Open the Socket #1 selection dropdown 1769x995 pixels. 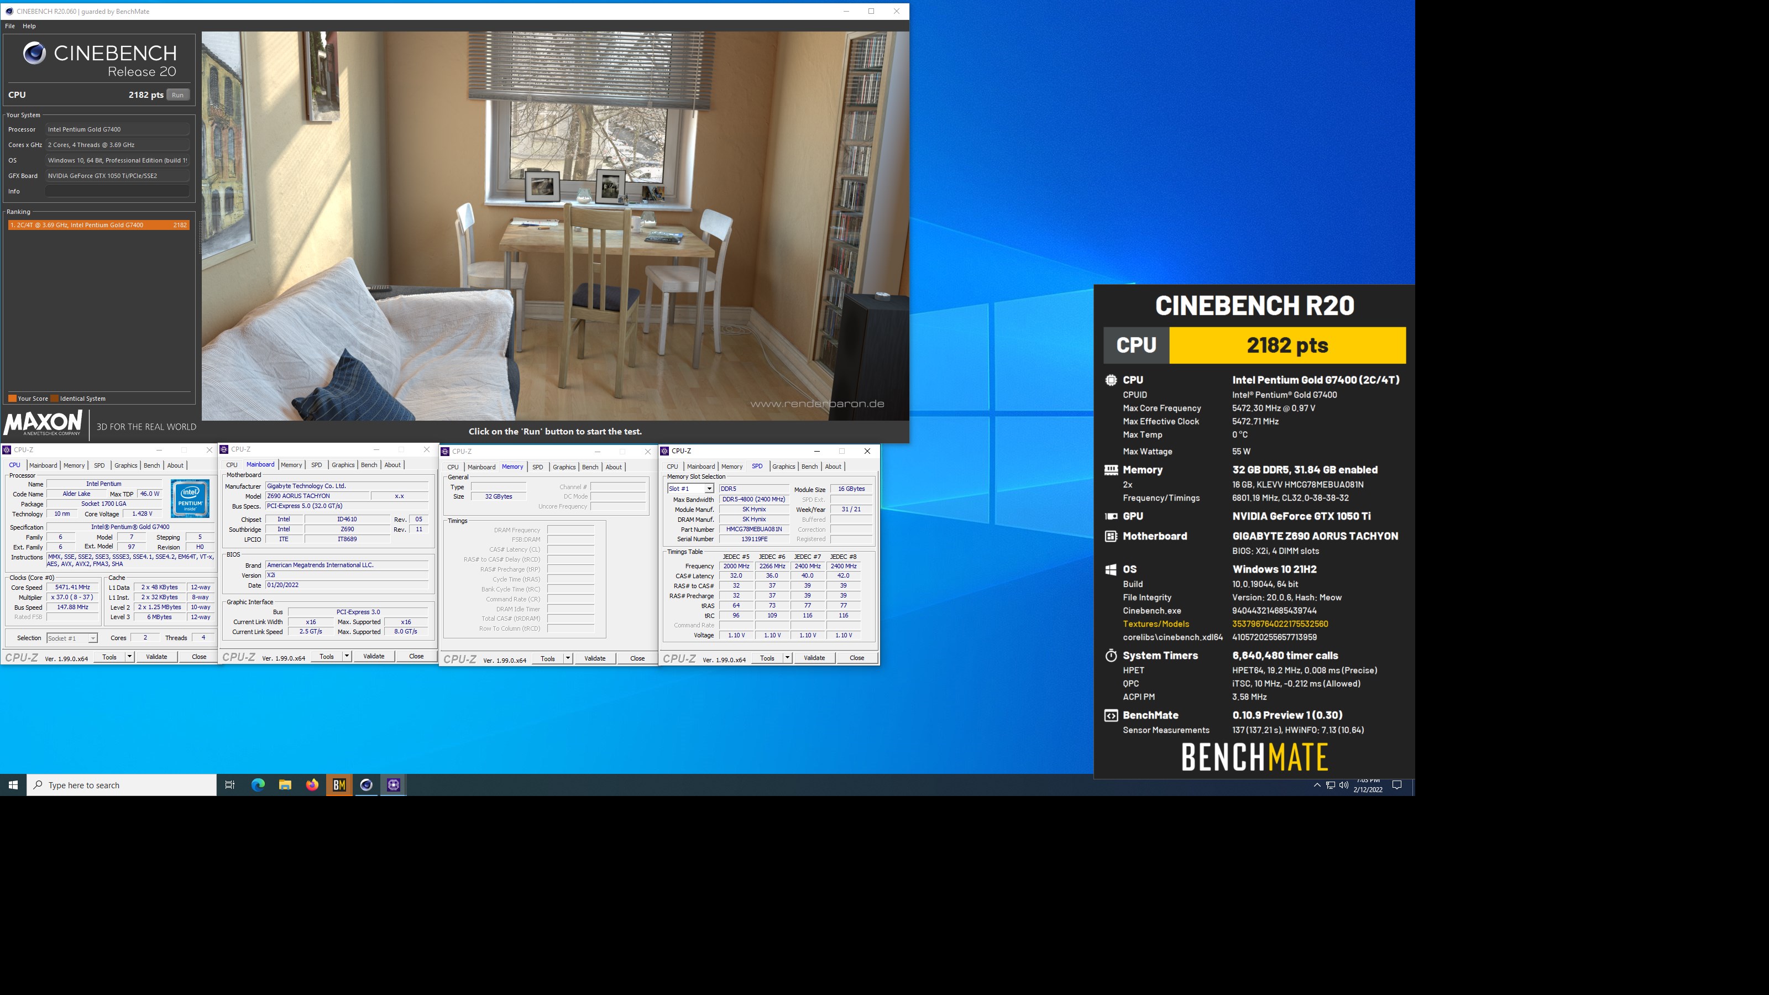(x=93, y=638)
